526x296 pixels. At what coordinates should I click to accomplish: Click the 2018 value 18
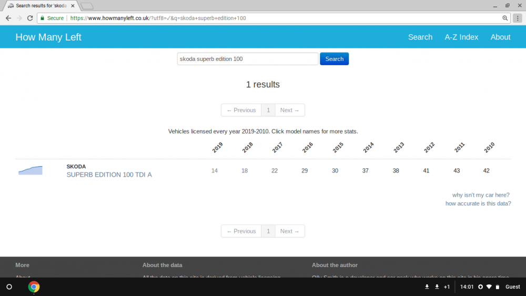(x=245, y=171)
